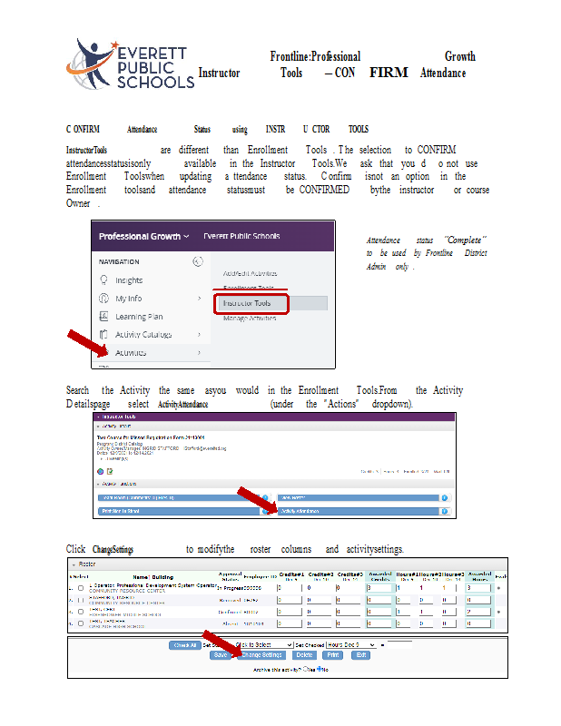Click the green edit note icon

click(x=110, y=471)
